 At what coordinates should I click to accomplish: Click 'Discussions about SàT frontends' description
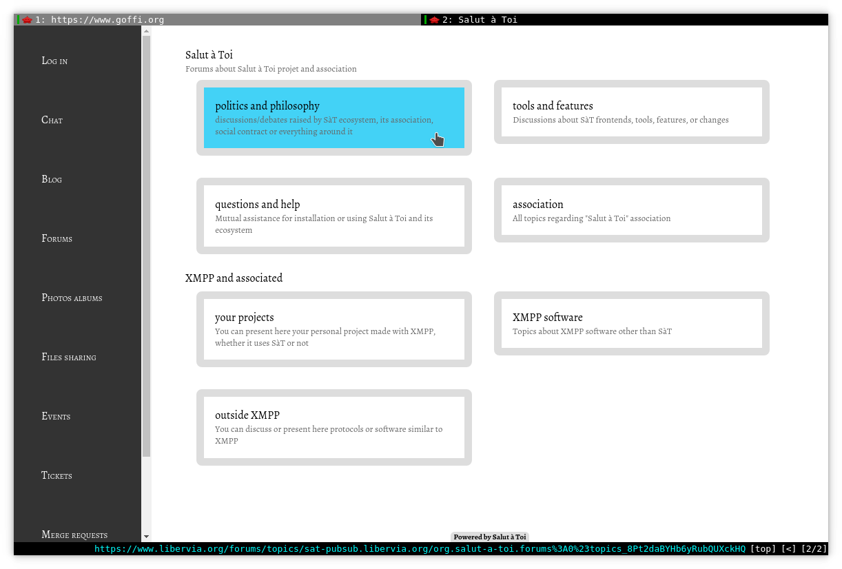pyautogui.click(x=620, y=120)
